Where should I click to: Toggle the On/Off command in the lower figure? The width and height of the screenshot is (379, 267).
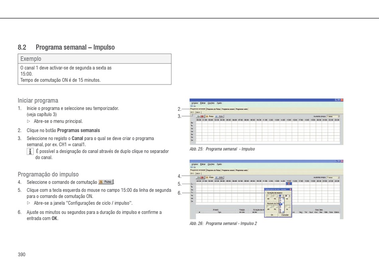click(200, 177)
